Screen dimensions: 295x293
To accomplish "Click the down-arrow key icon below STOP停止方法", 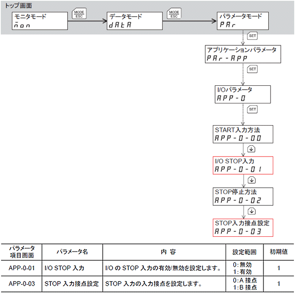I will [251, 211].
